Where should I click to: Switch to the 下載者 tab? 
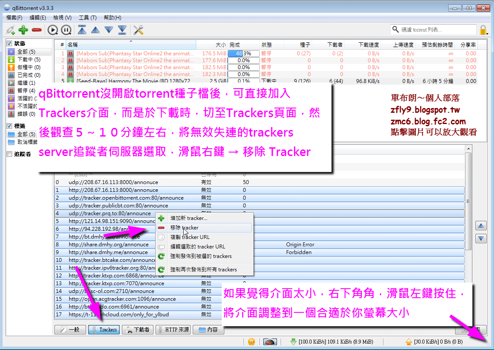point(138,330)
